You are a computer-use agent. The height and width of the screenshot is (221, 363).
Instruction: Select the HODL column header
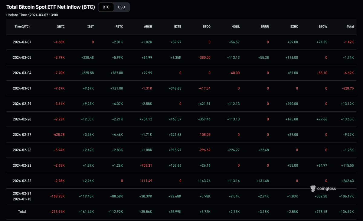pyautogui.click(x=235, y=27)
